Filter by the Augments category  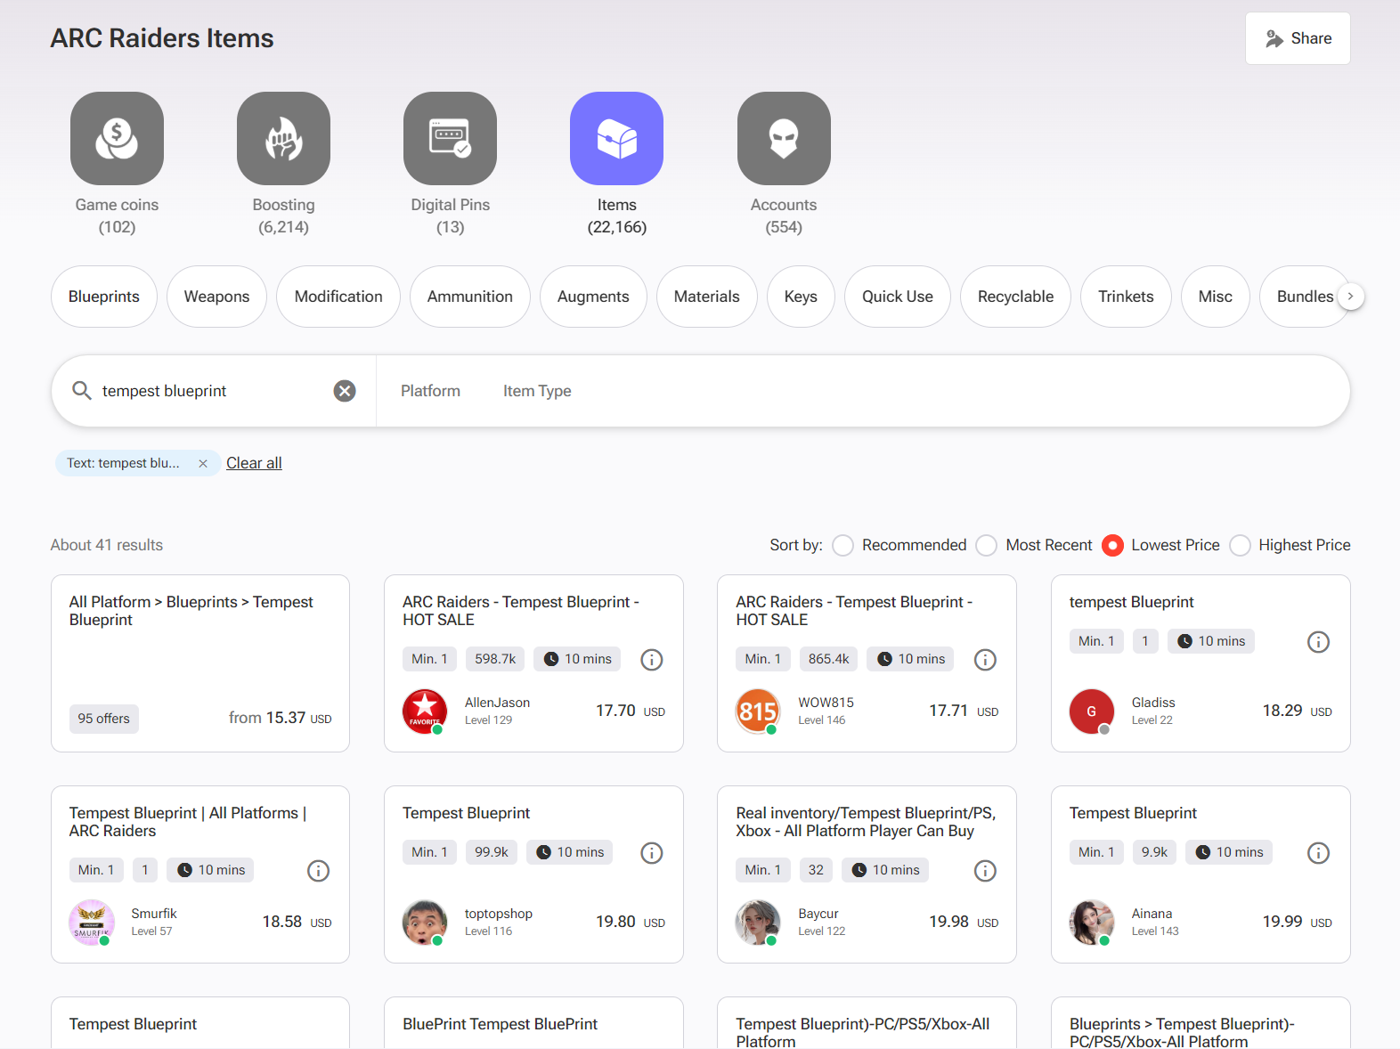[x=593, y=297]
